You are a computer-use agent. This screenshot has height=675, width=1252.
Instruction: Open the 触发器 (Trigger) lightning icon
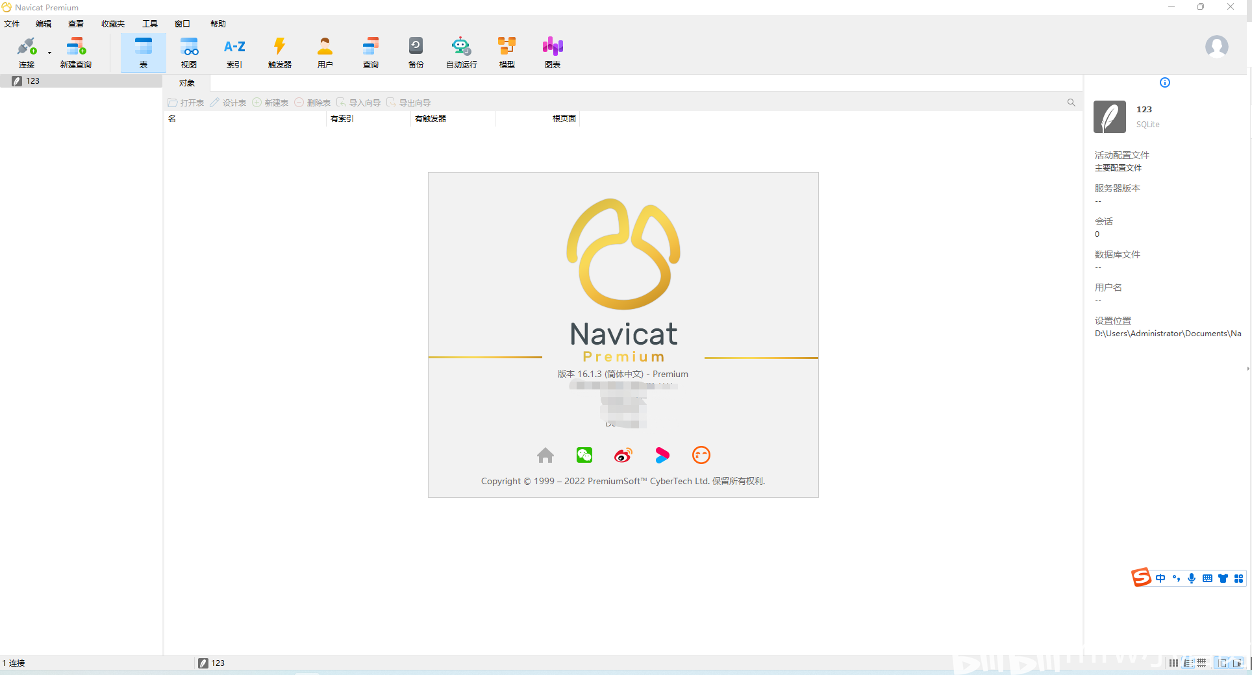[x=280, y=53]
